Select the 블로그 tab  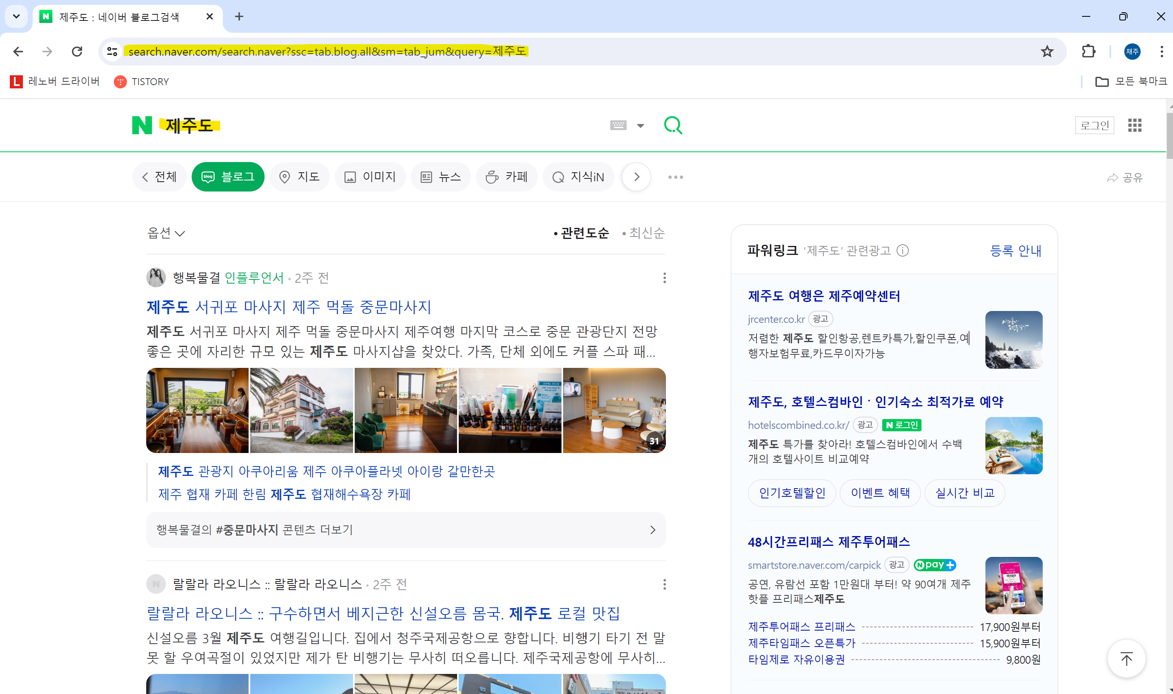pyautogui.click(x=228, y=177)
